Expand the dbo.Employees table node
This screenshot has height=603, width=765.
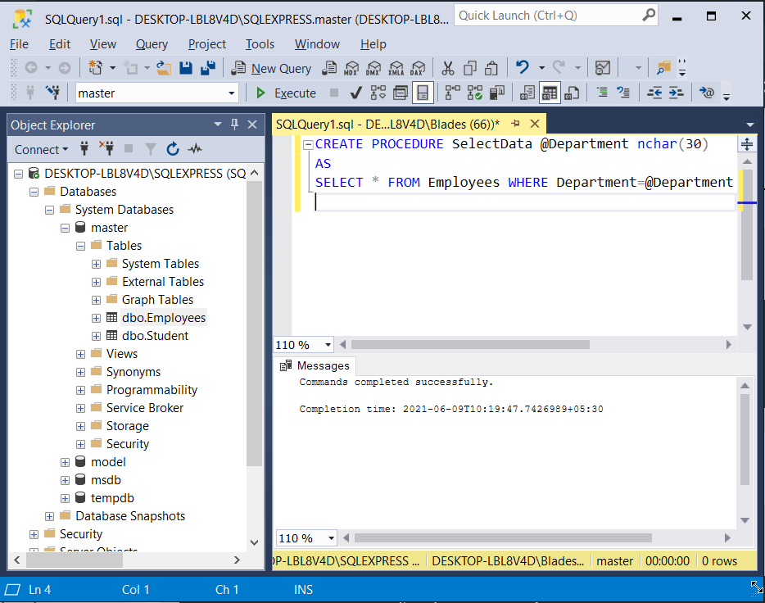pos(96,317)
